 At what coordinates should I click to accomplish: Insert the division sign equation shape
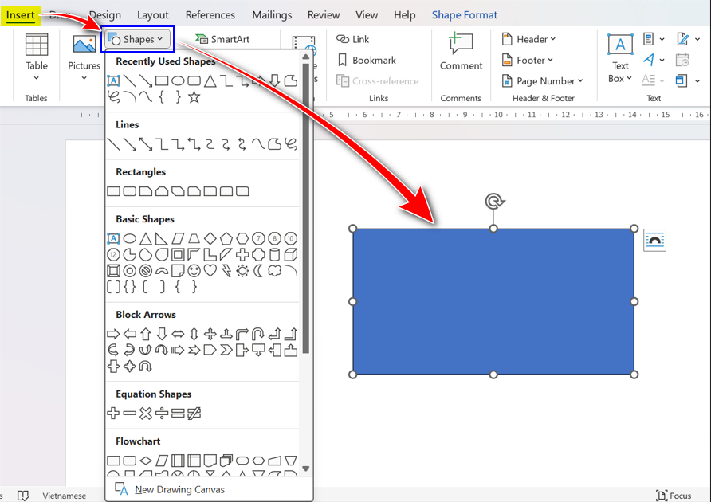(x=162, y=413)
